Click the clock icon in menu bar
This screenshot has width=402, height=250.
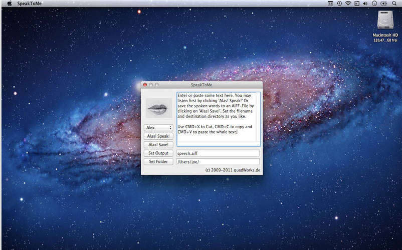[x=374, y=4]
